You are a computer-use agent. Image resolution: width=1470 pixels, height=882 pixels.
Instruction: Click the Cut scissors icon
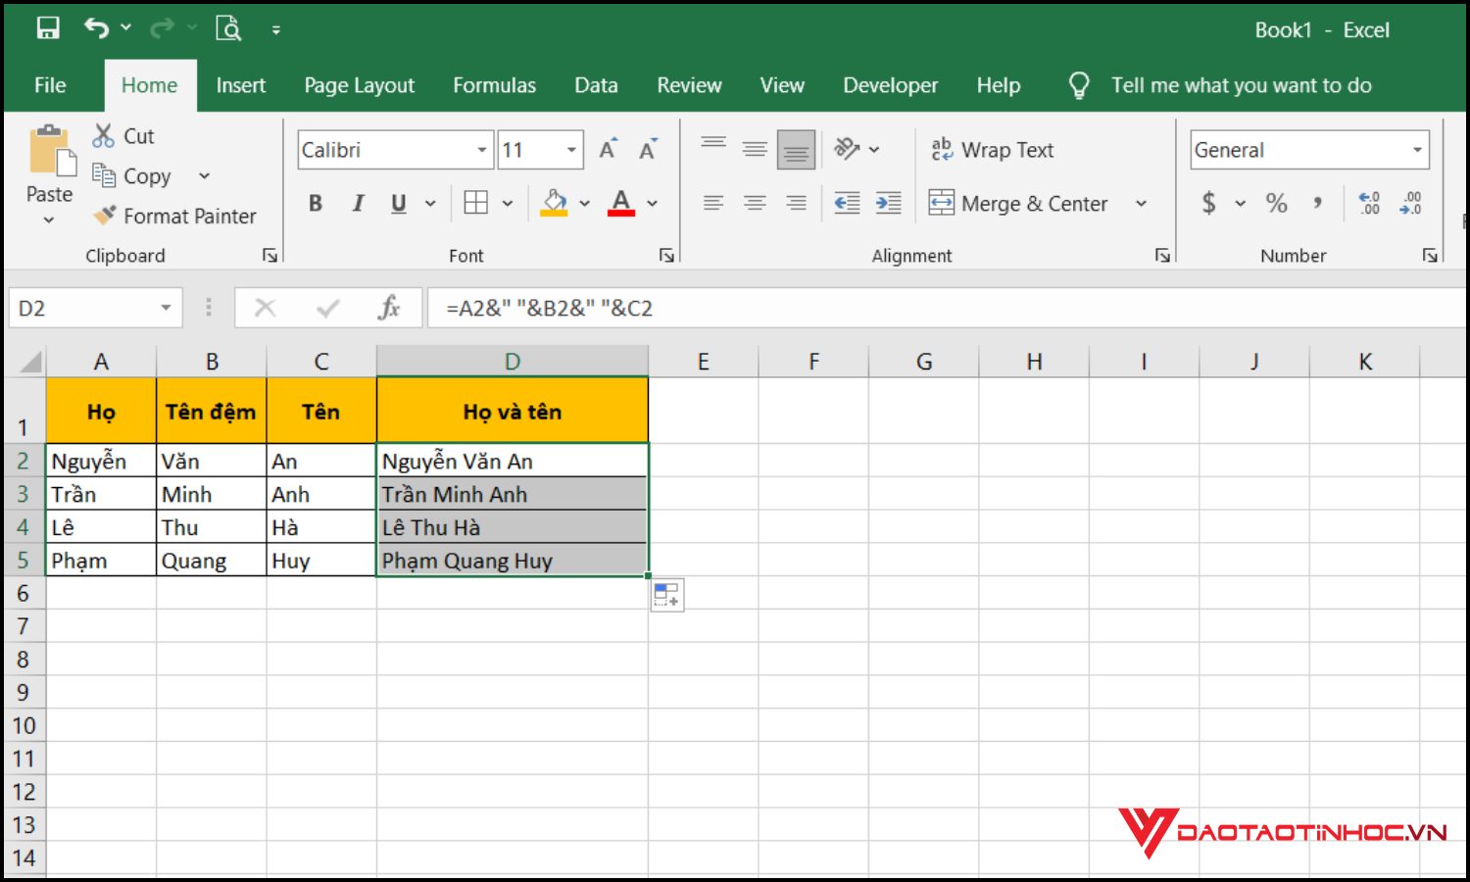103,136
